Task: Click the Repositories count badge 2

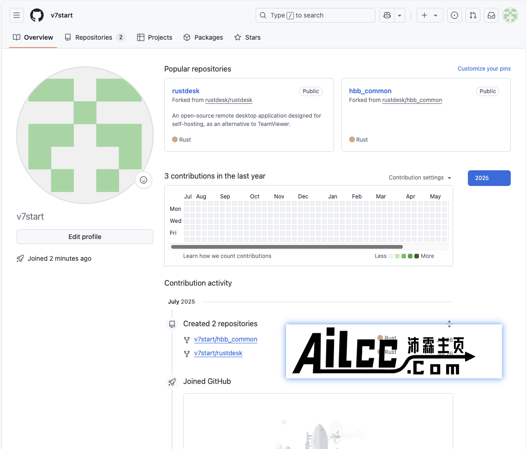Action: tap(121, 37)
